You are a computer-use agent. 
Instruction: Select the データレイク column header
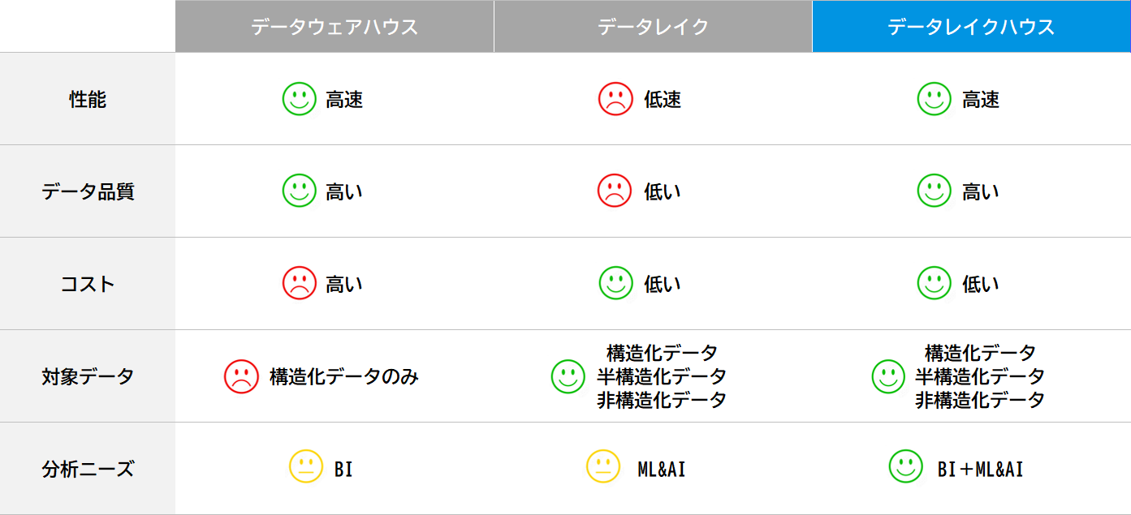click(x=653, y=27)
